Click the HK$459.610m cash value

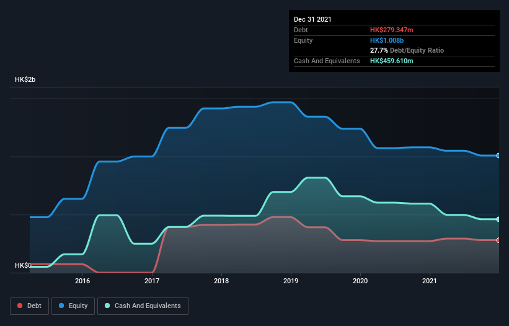[x=391, y=61]
